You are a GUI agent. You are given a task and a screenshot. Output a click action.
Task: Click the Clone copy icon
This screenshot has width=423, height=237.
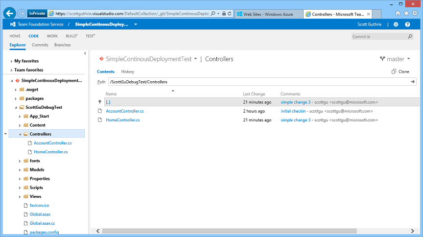coord(394,71)
